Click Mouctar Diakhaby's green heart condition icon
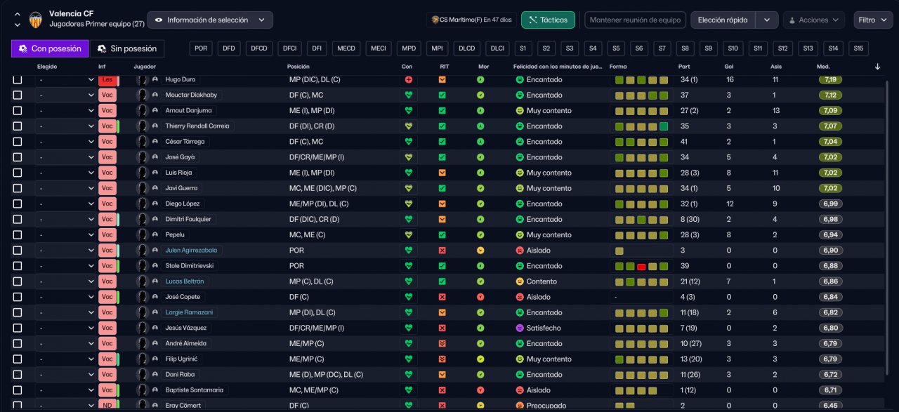 (409, 95)
